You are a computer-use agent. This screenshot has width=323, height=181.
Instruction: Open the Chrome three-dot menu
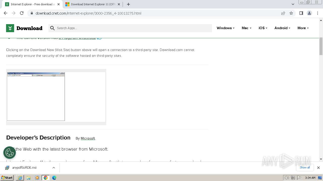coord(317,13)
